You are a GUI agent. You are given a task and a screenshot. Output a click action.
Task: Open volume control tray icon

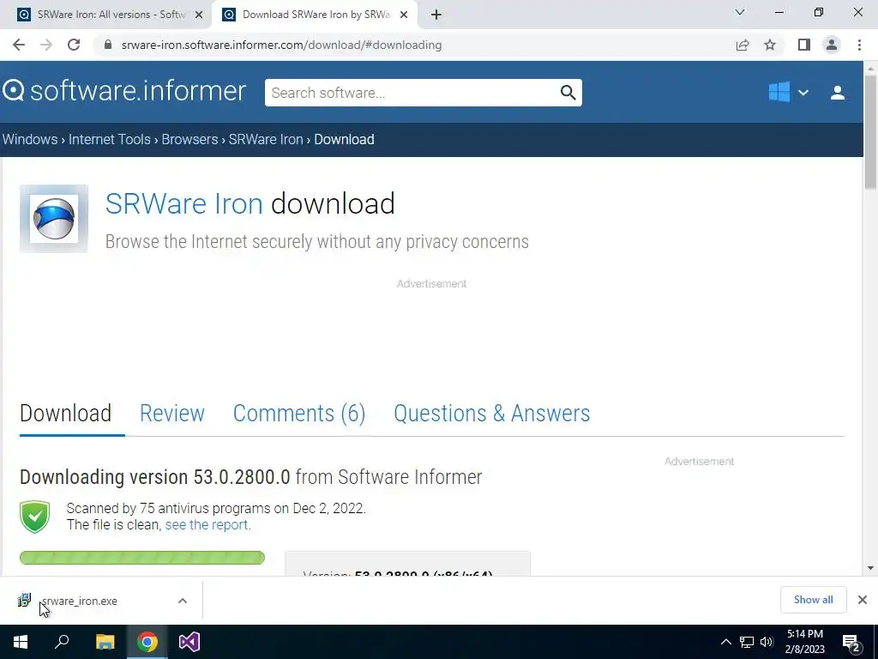pos(767,642)
